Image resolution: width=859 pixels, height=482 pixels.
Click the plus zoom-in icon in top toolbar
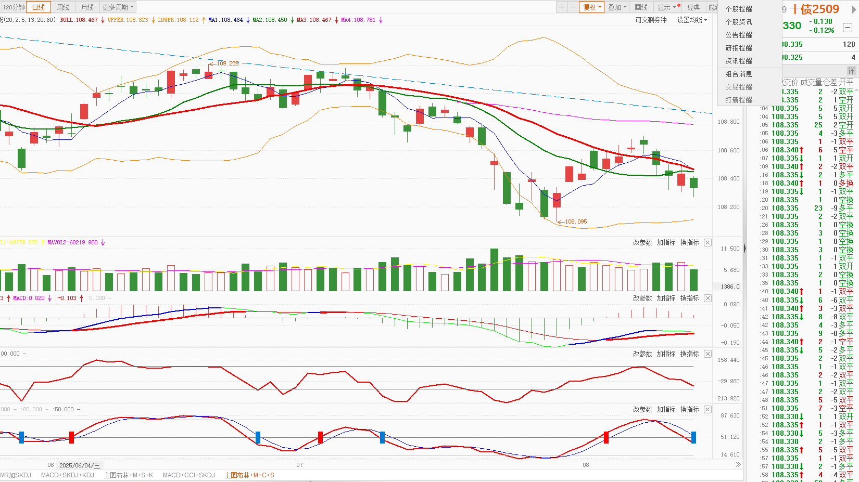[562, 7]
